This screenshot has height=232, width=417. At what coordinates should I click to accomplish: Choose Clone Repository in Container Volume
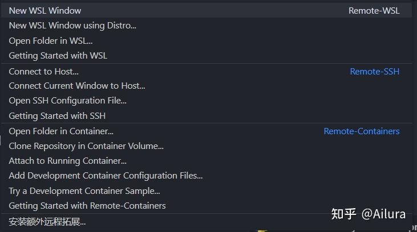point(86,146)
